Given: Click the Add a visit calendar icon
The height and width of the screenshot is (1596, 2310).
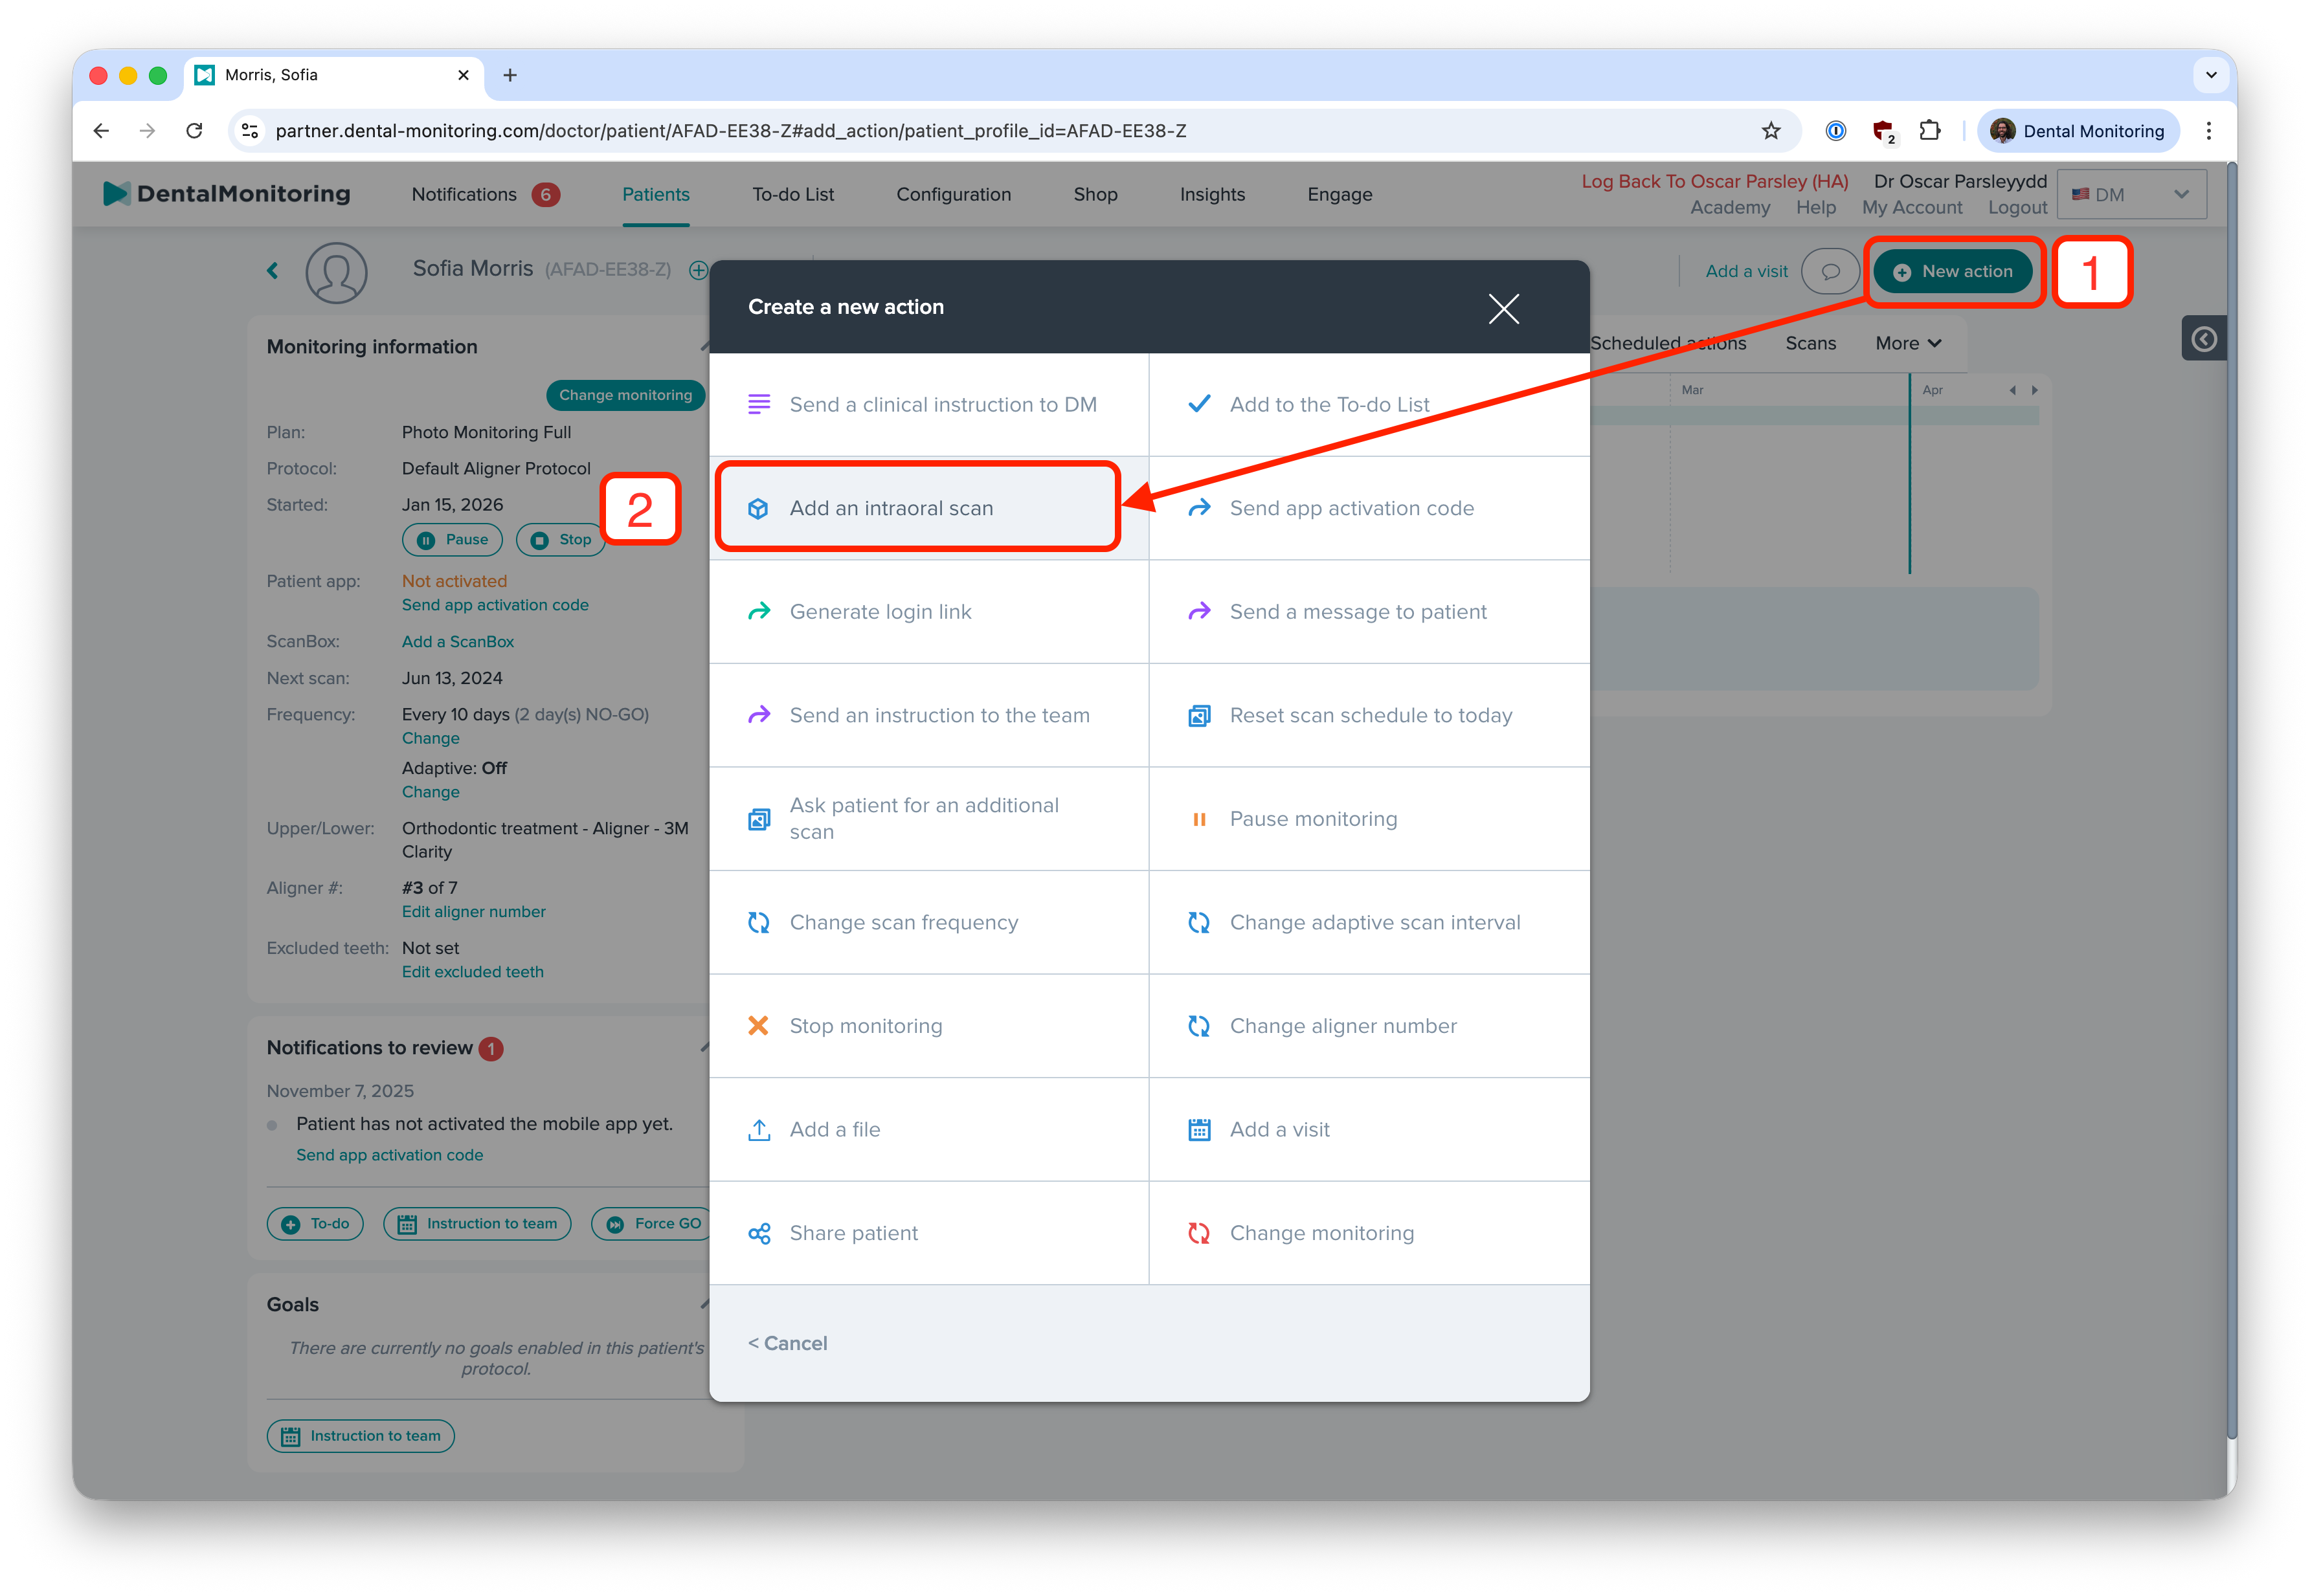Looking at the screenshot, I should [1198, 1129].
